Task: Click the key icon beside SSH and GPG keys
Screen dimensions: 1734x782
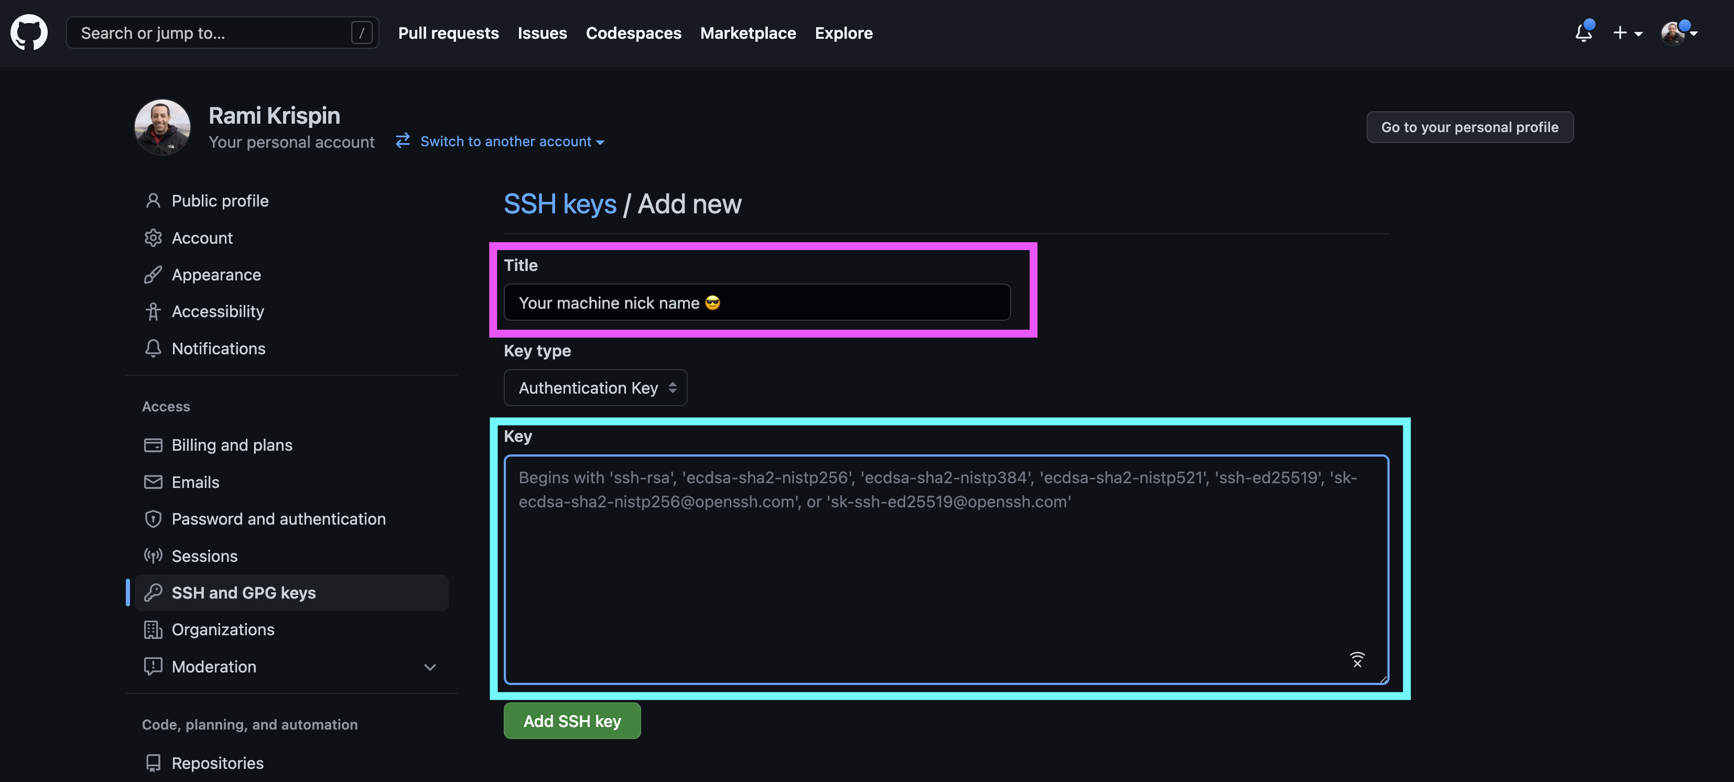Action: (x=153, y=592)
